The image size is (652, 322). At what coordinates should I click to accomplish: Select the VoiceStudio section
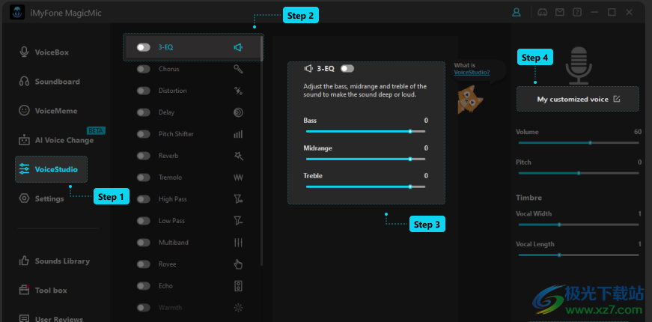[51, 169]
